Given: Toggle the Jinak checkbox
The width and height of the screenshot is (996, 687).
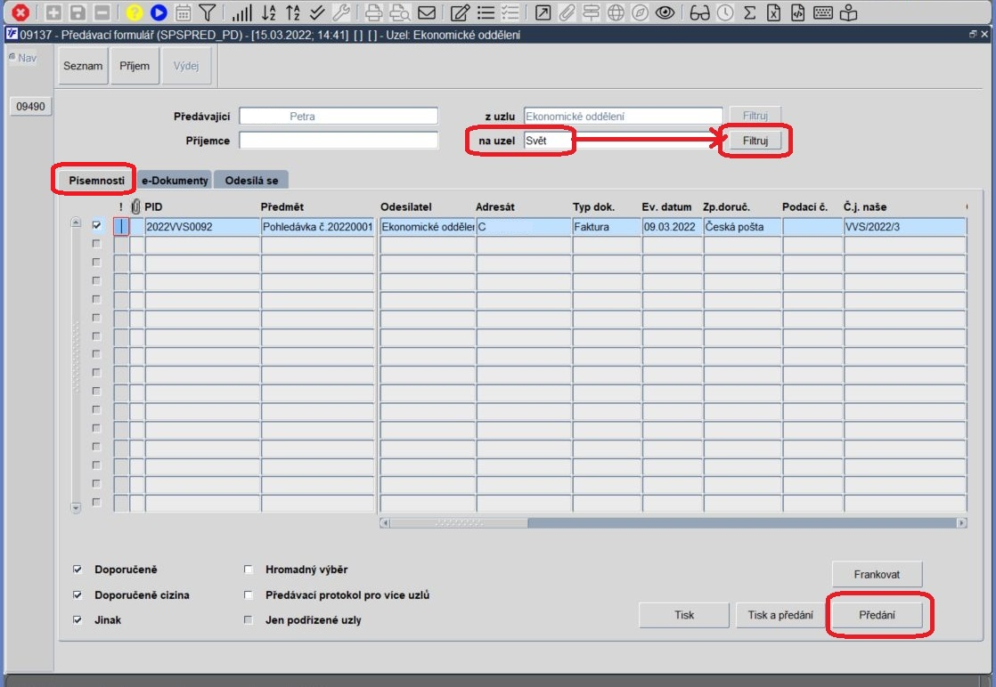Looking at the screenshot, I should (78, 619).
